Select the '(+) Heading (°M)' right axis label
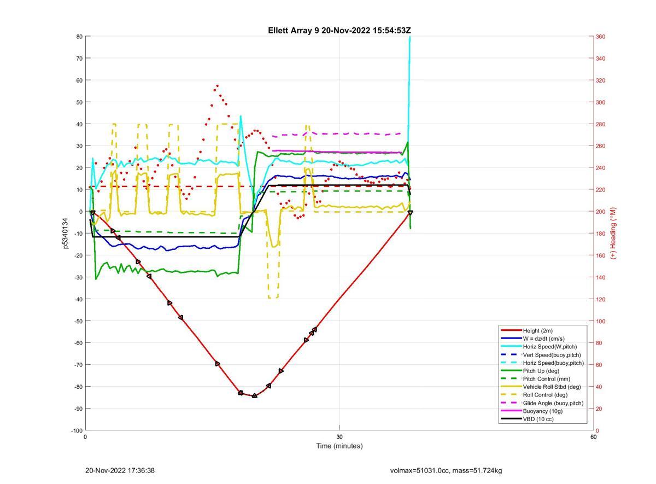This screenshot has width=656, height=484. (x=613, y=233)
